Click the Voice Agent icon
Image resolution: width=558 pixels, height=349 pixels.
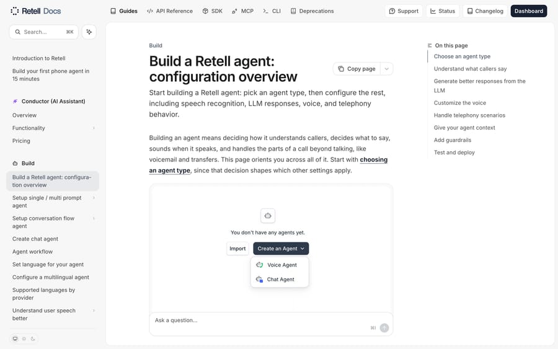259,265
